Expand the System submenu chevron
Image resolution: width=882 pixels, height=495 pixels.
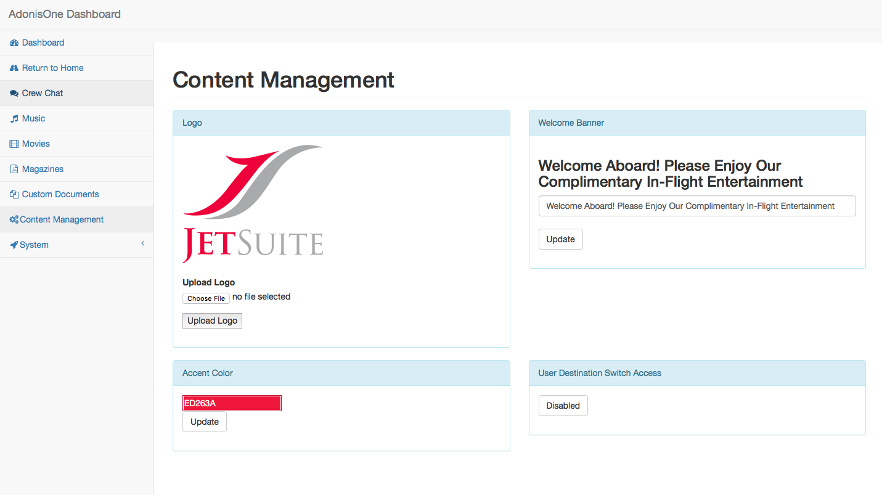[143, 243]
